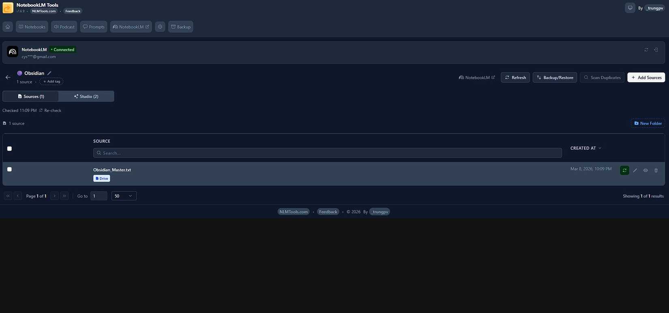The width and height of the screenshot is (669, 313).
Task: Click the Mar 8, 2026, 10:09 PM date
Action: 591,169
